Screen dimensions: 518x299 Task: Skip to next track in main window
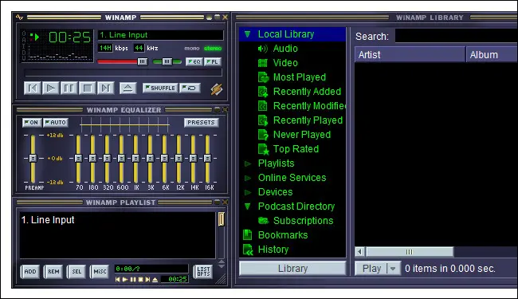pyautogui.click(x=106, y=89)
